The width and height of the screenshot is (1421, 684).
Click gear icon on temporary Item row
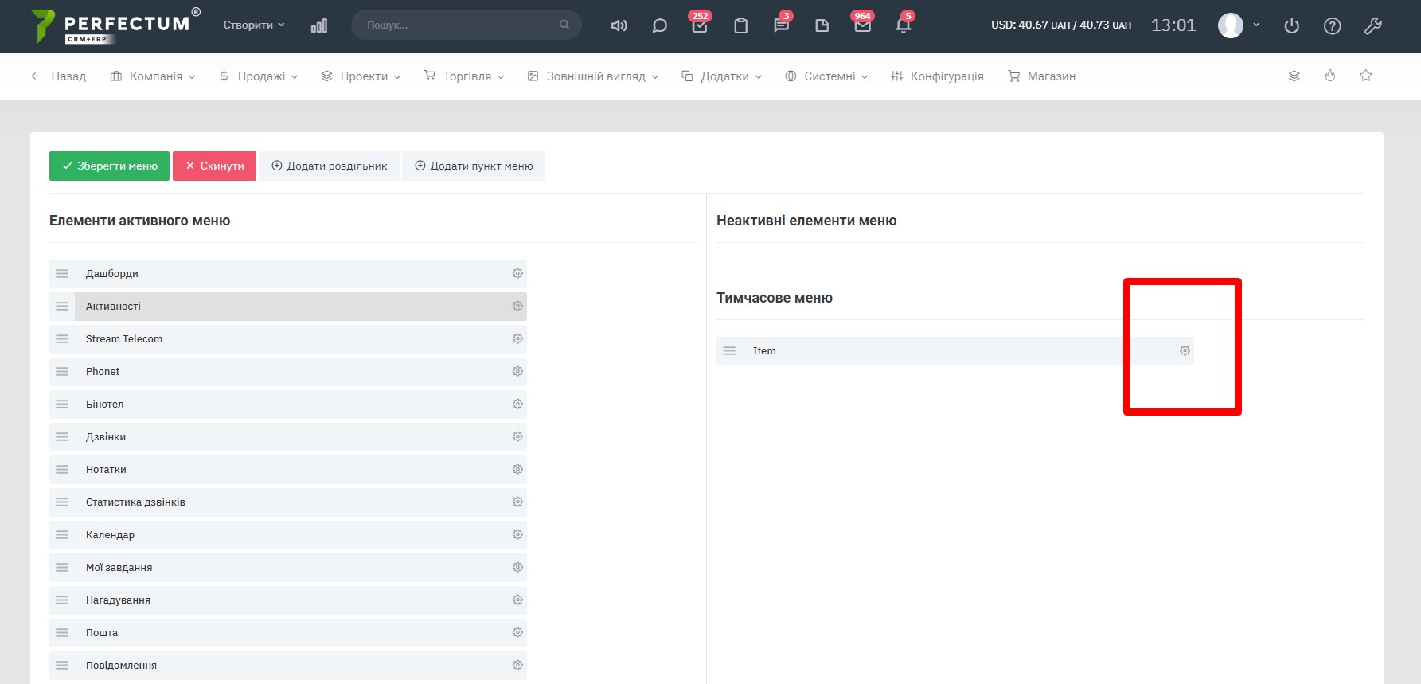[1185, 351]
